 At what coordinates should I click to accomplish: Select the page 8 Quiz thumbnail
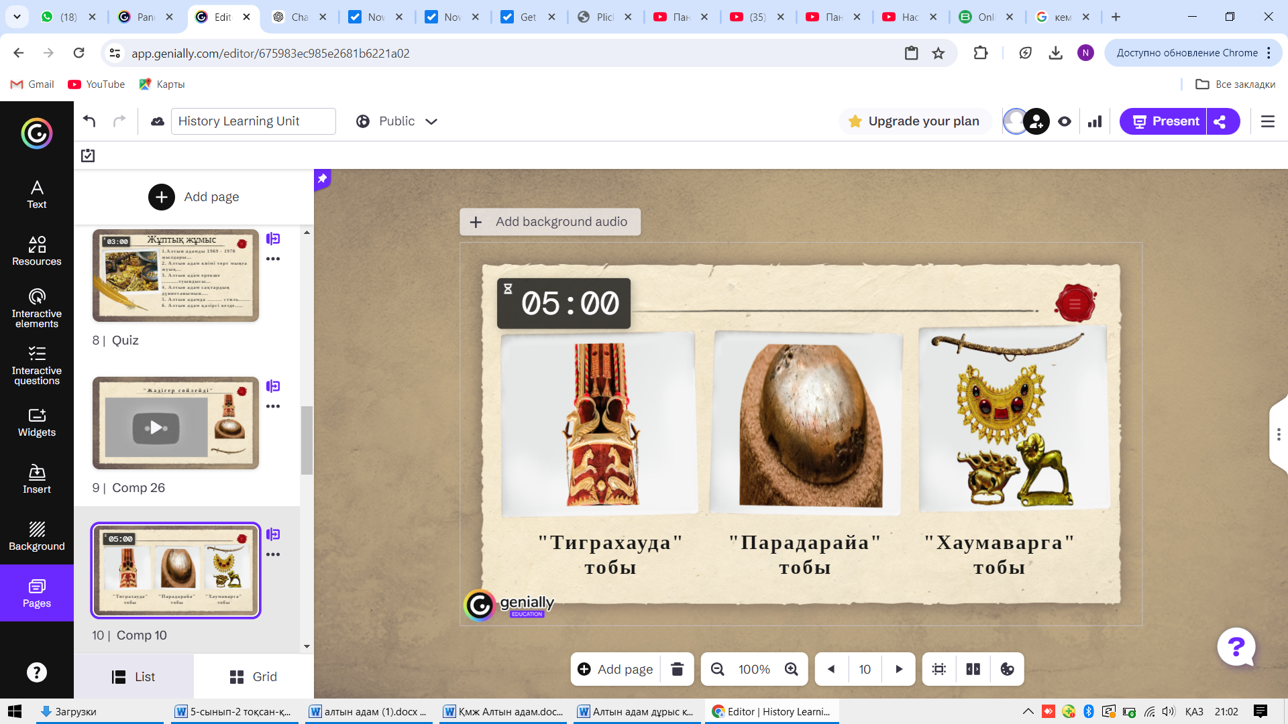pos(176,276)
